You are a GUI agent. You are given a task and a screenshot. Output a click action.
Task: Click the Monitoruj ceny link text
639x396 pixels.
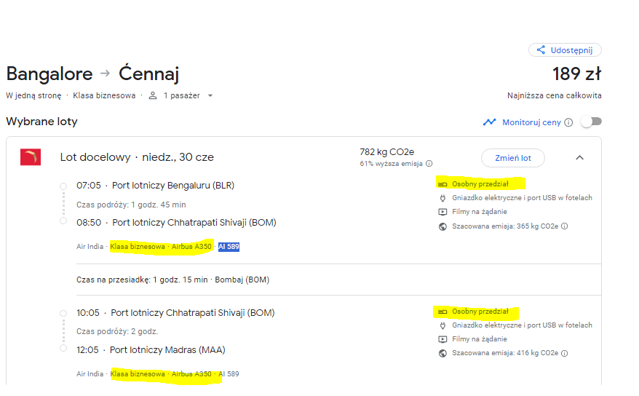531,122
